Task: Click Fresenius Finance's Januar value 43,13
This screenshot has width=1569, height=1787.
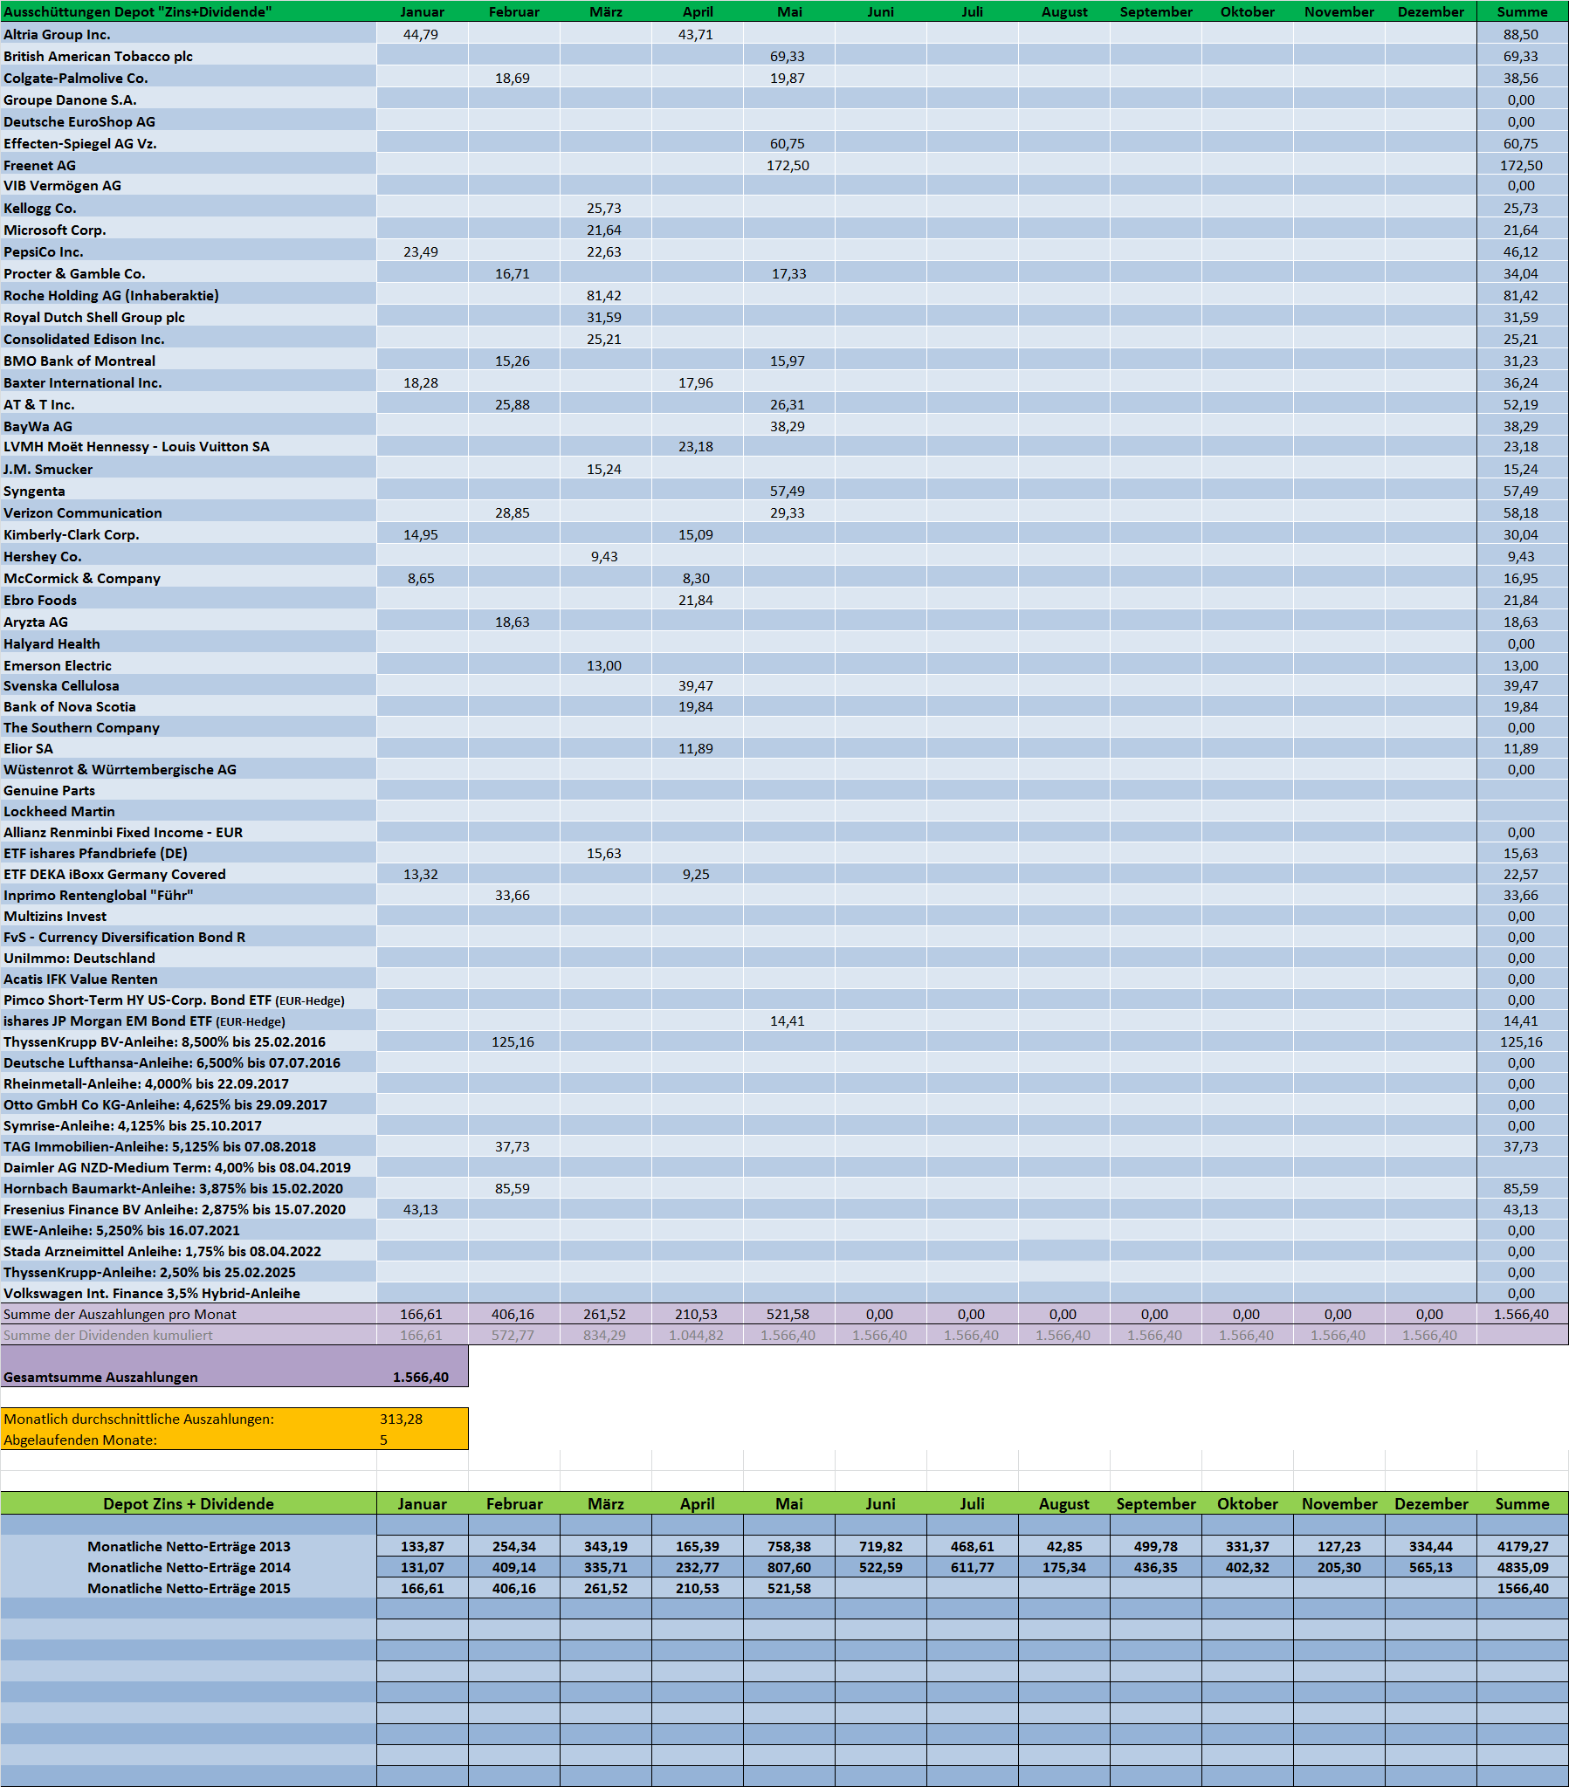Action: [x=421, y=1211]
